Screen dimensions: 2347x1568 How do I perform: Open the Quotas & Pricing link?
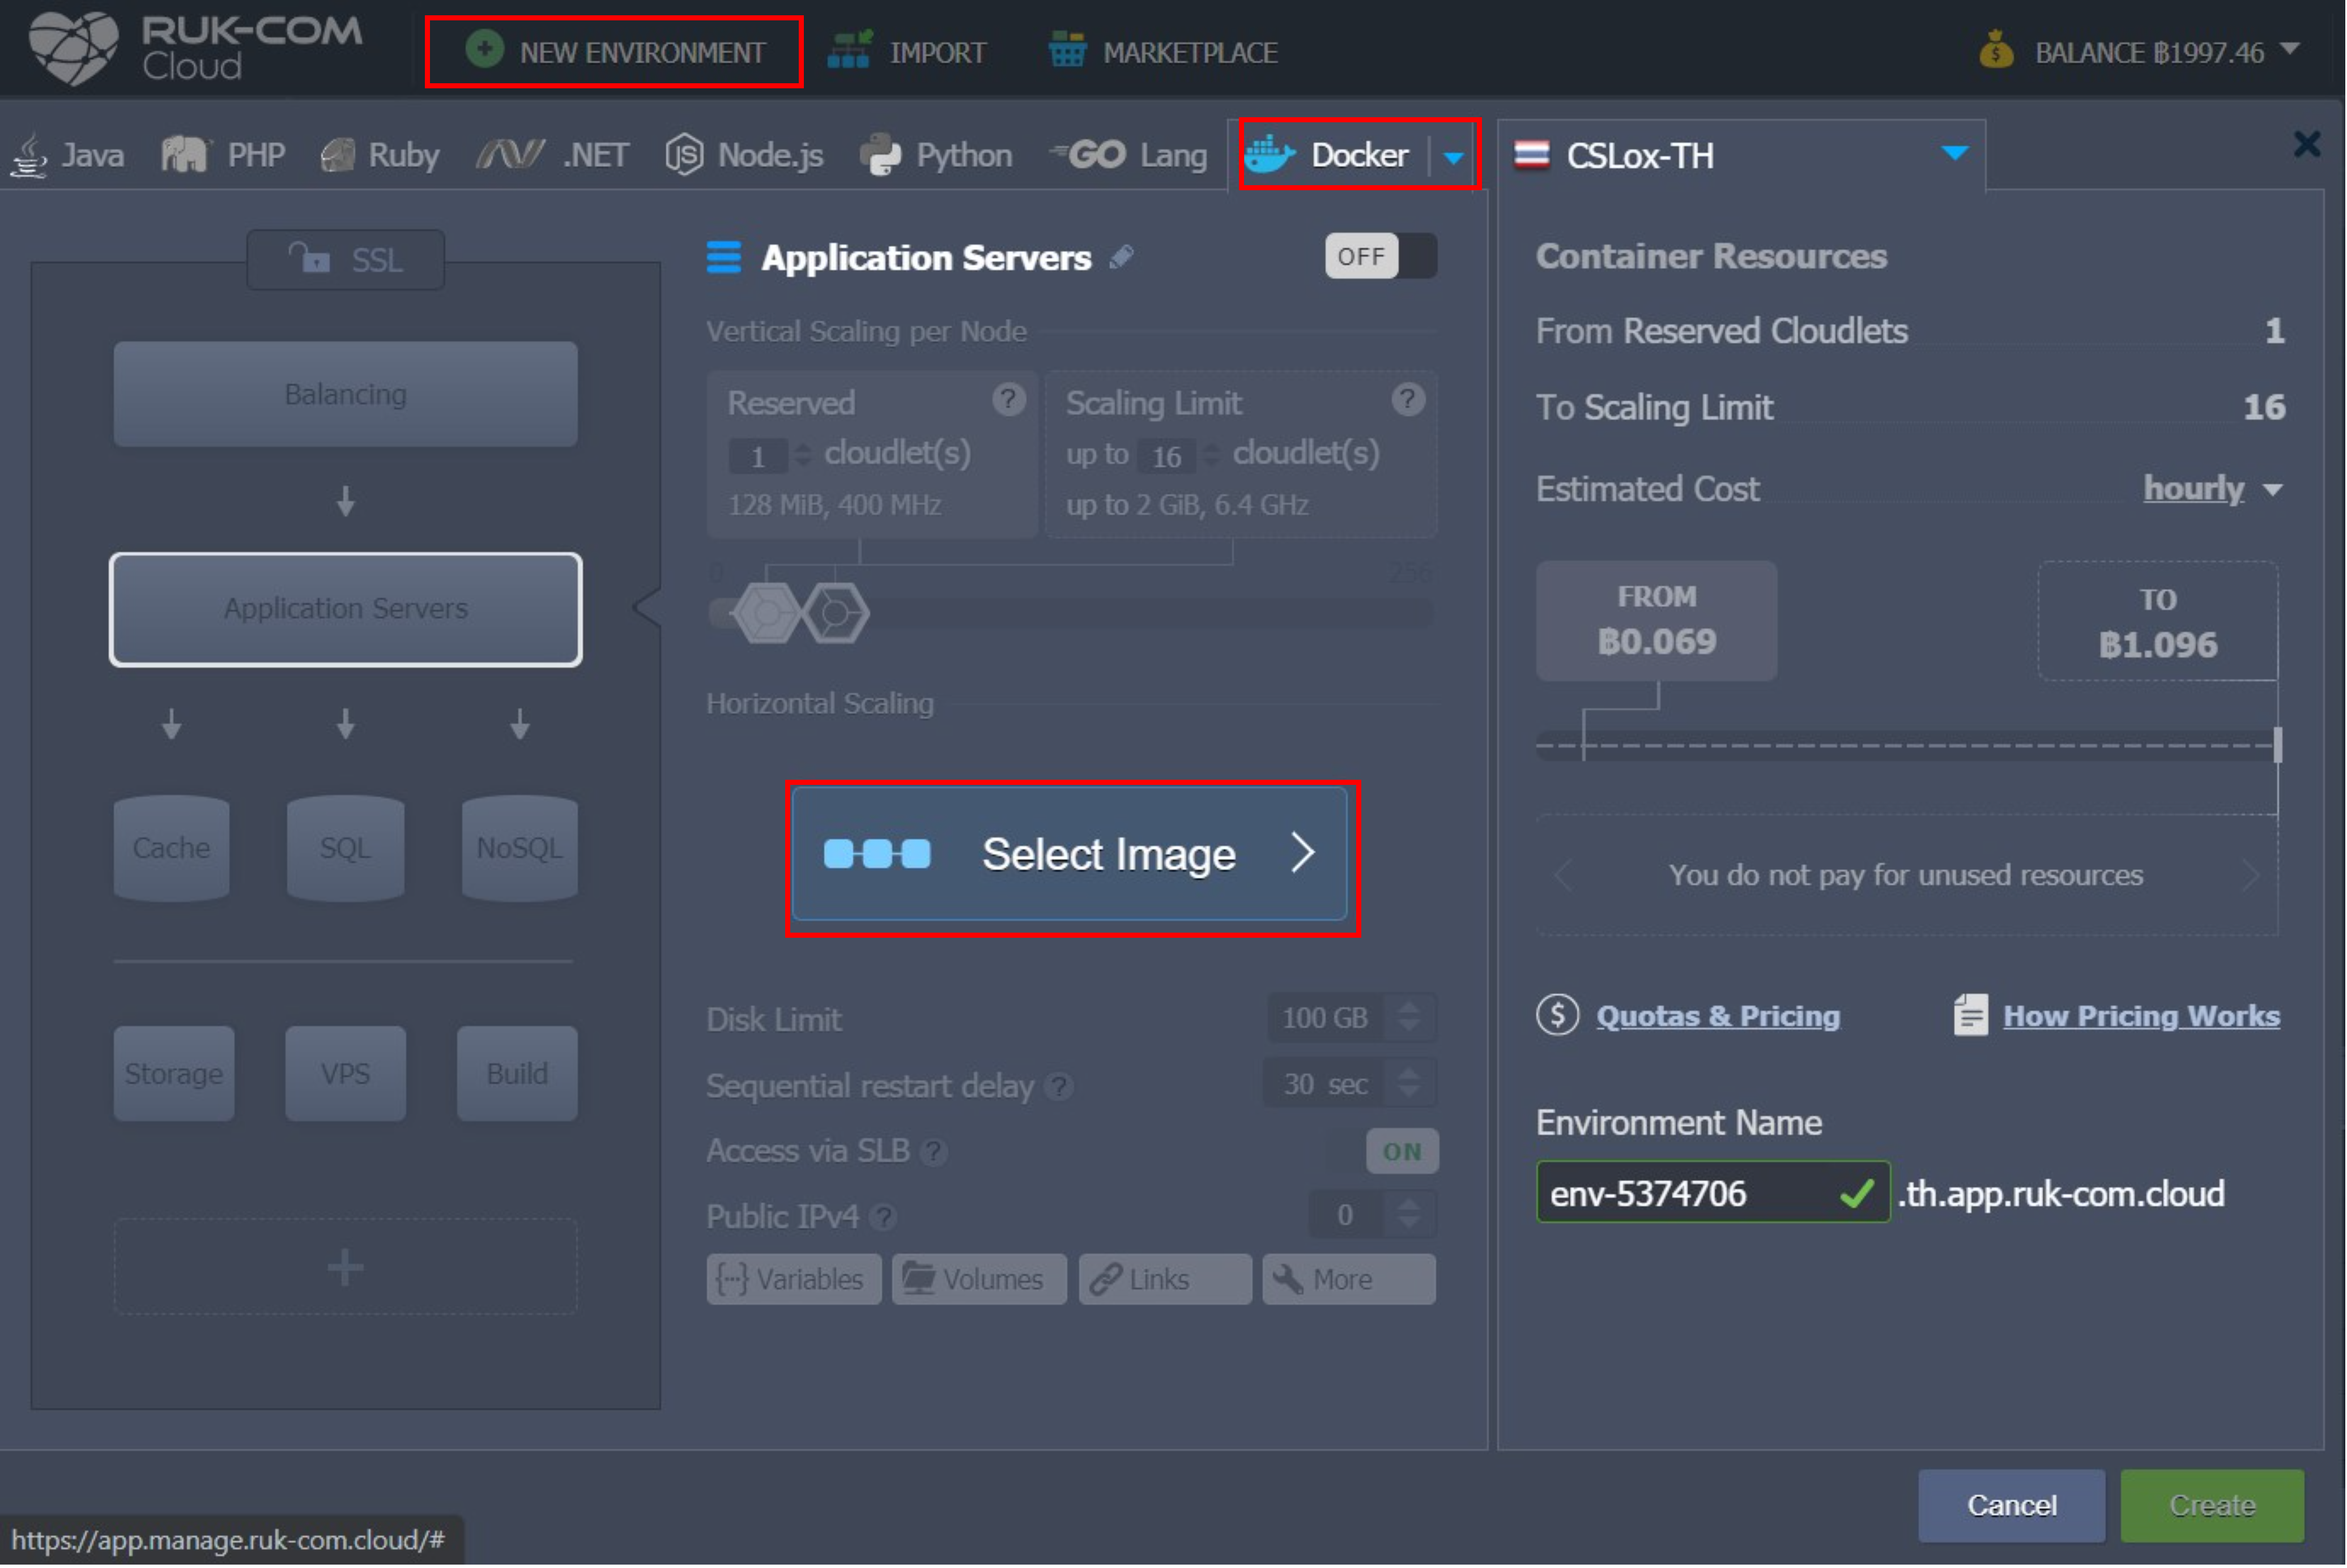coord(1718,1016)
